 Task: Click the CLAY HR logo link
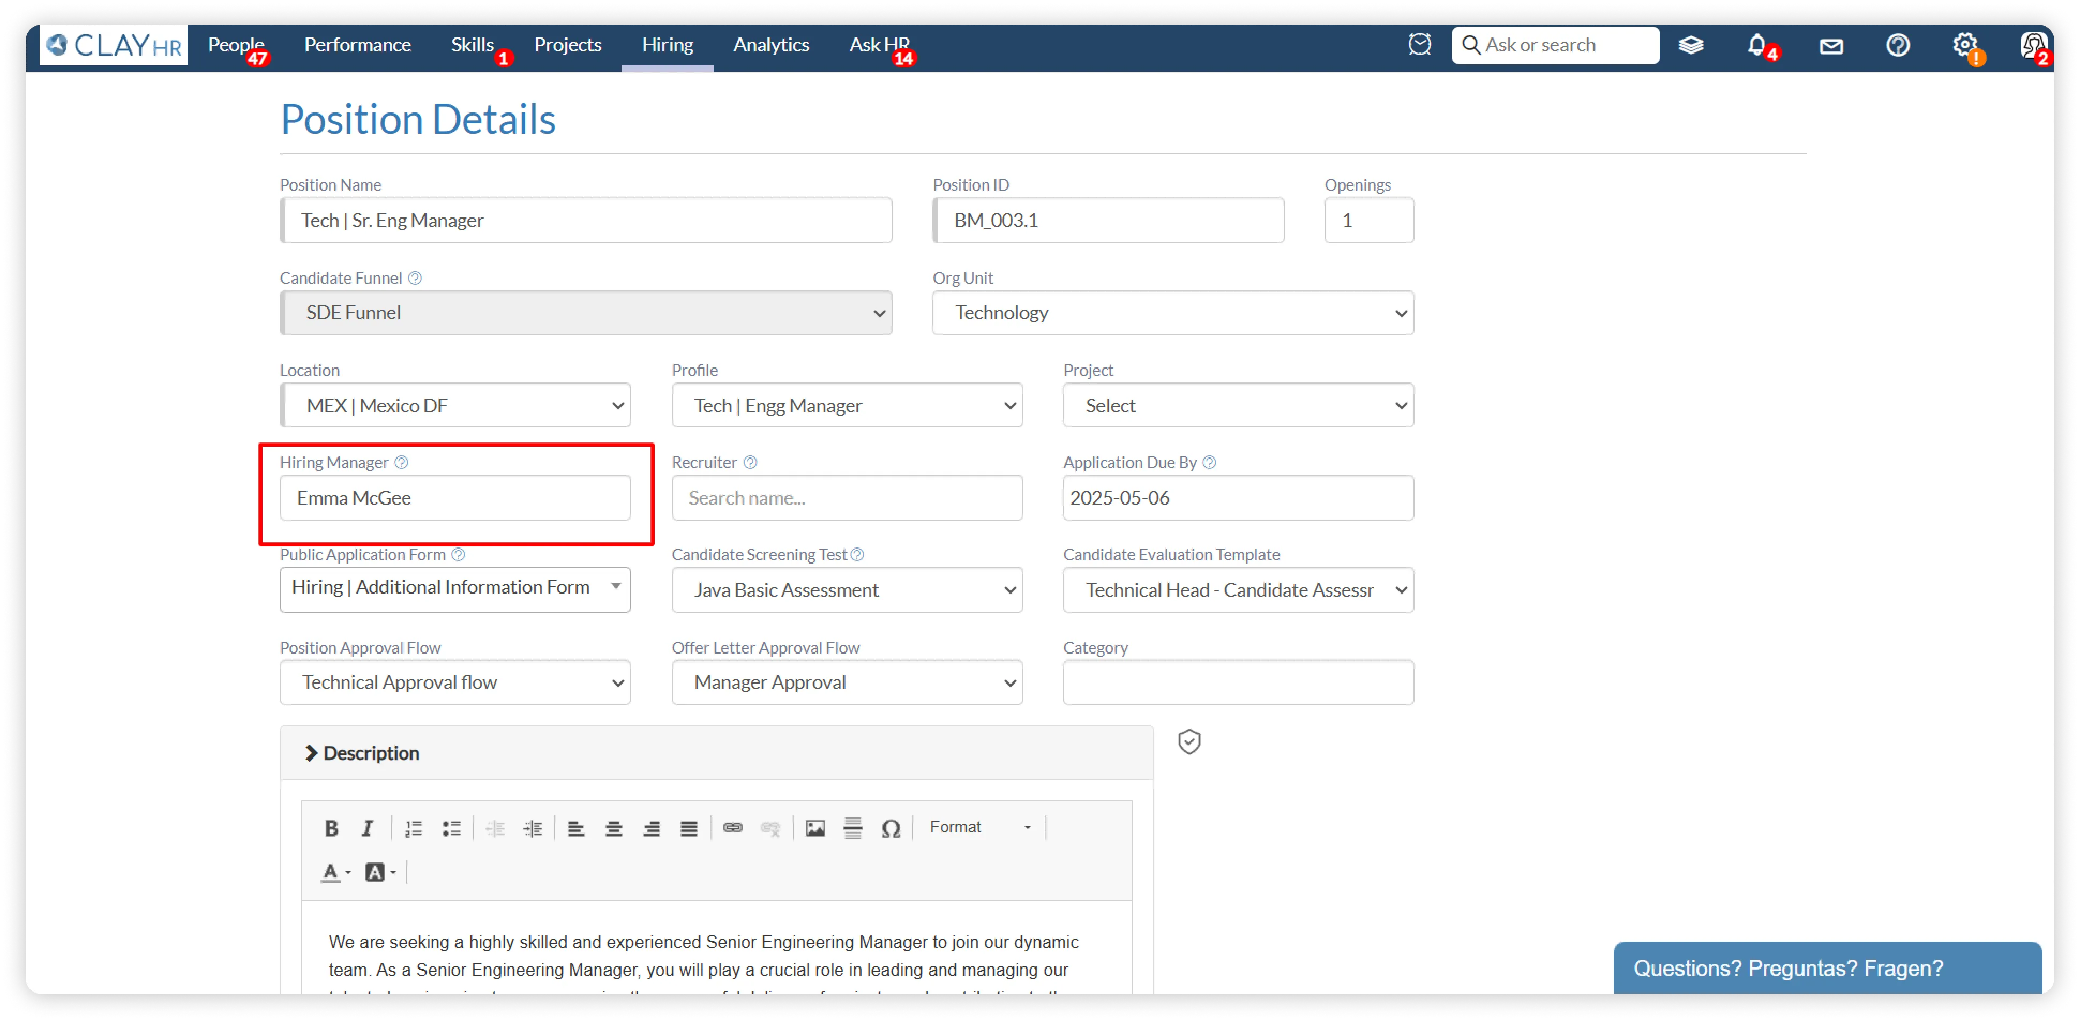pyautogui.click(x=114, y=45)
